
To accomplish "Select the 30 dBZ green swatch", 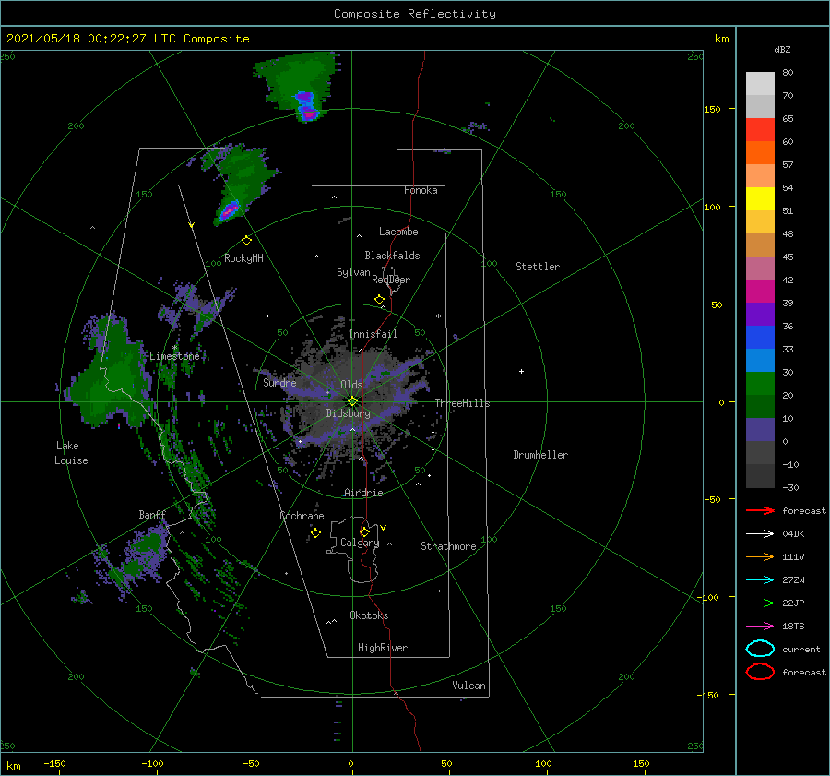I will click(760, 383).
